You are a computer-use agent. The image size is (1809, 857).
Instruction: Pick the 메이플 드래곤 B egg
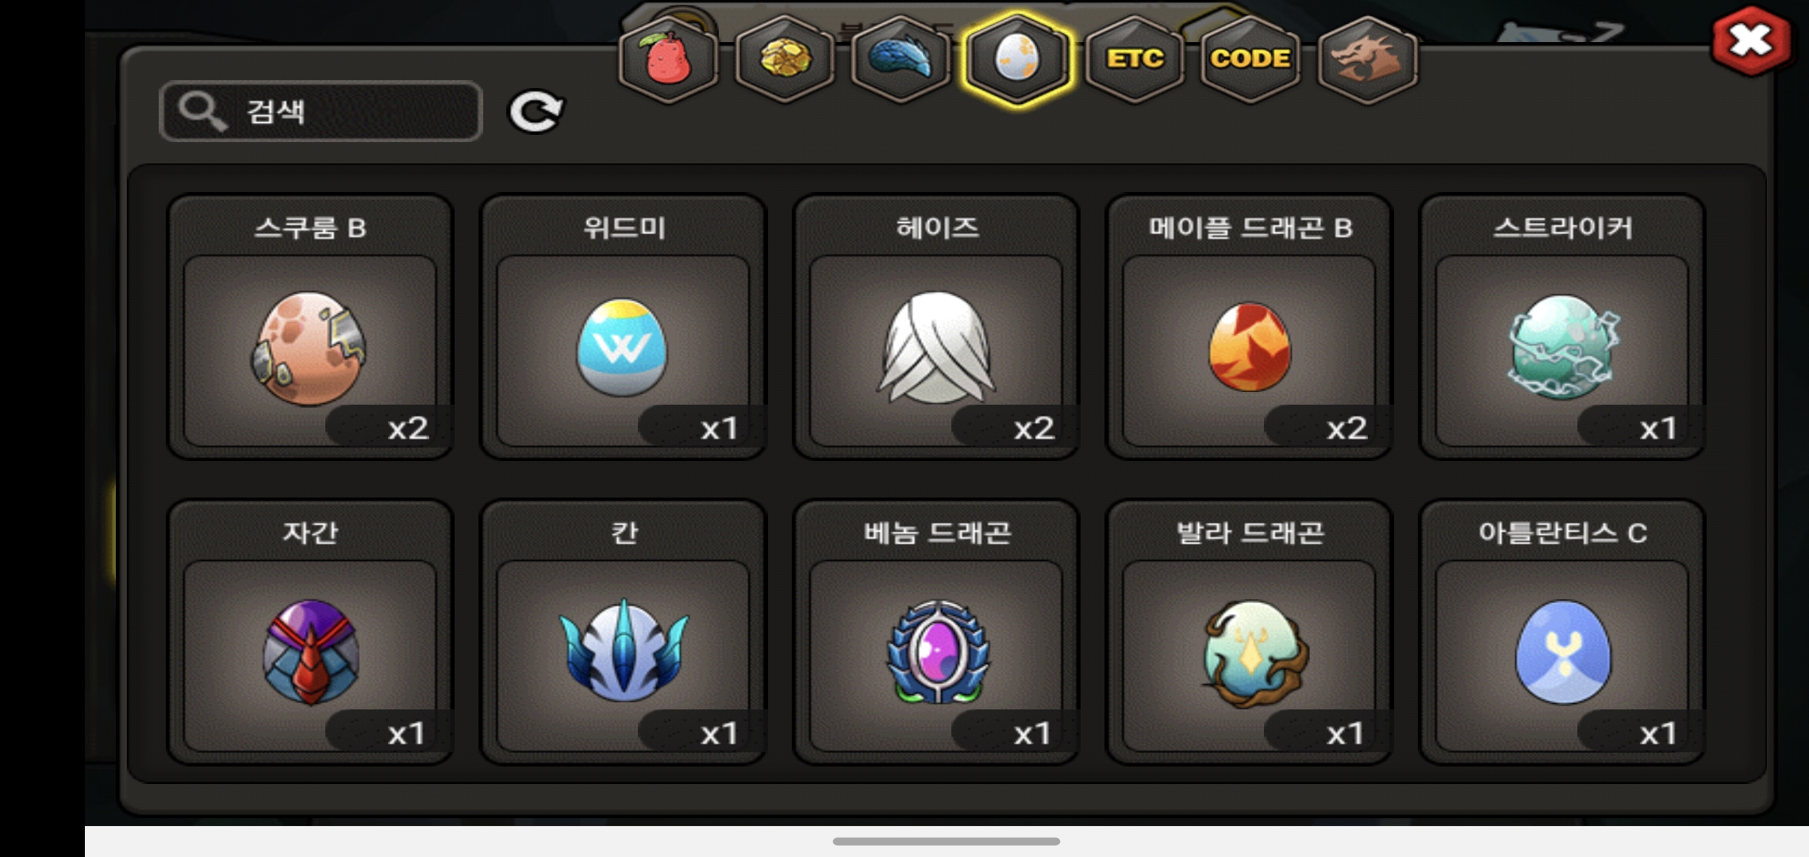click(1250, 327)
